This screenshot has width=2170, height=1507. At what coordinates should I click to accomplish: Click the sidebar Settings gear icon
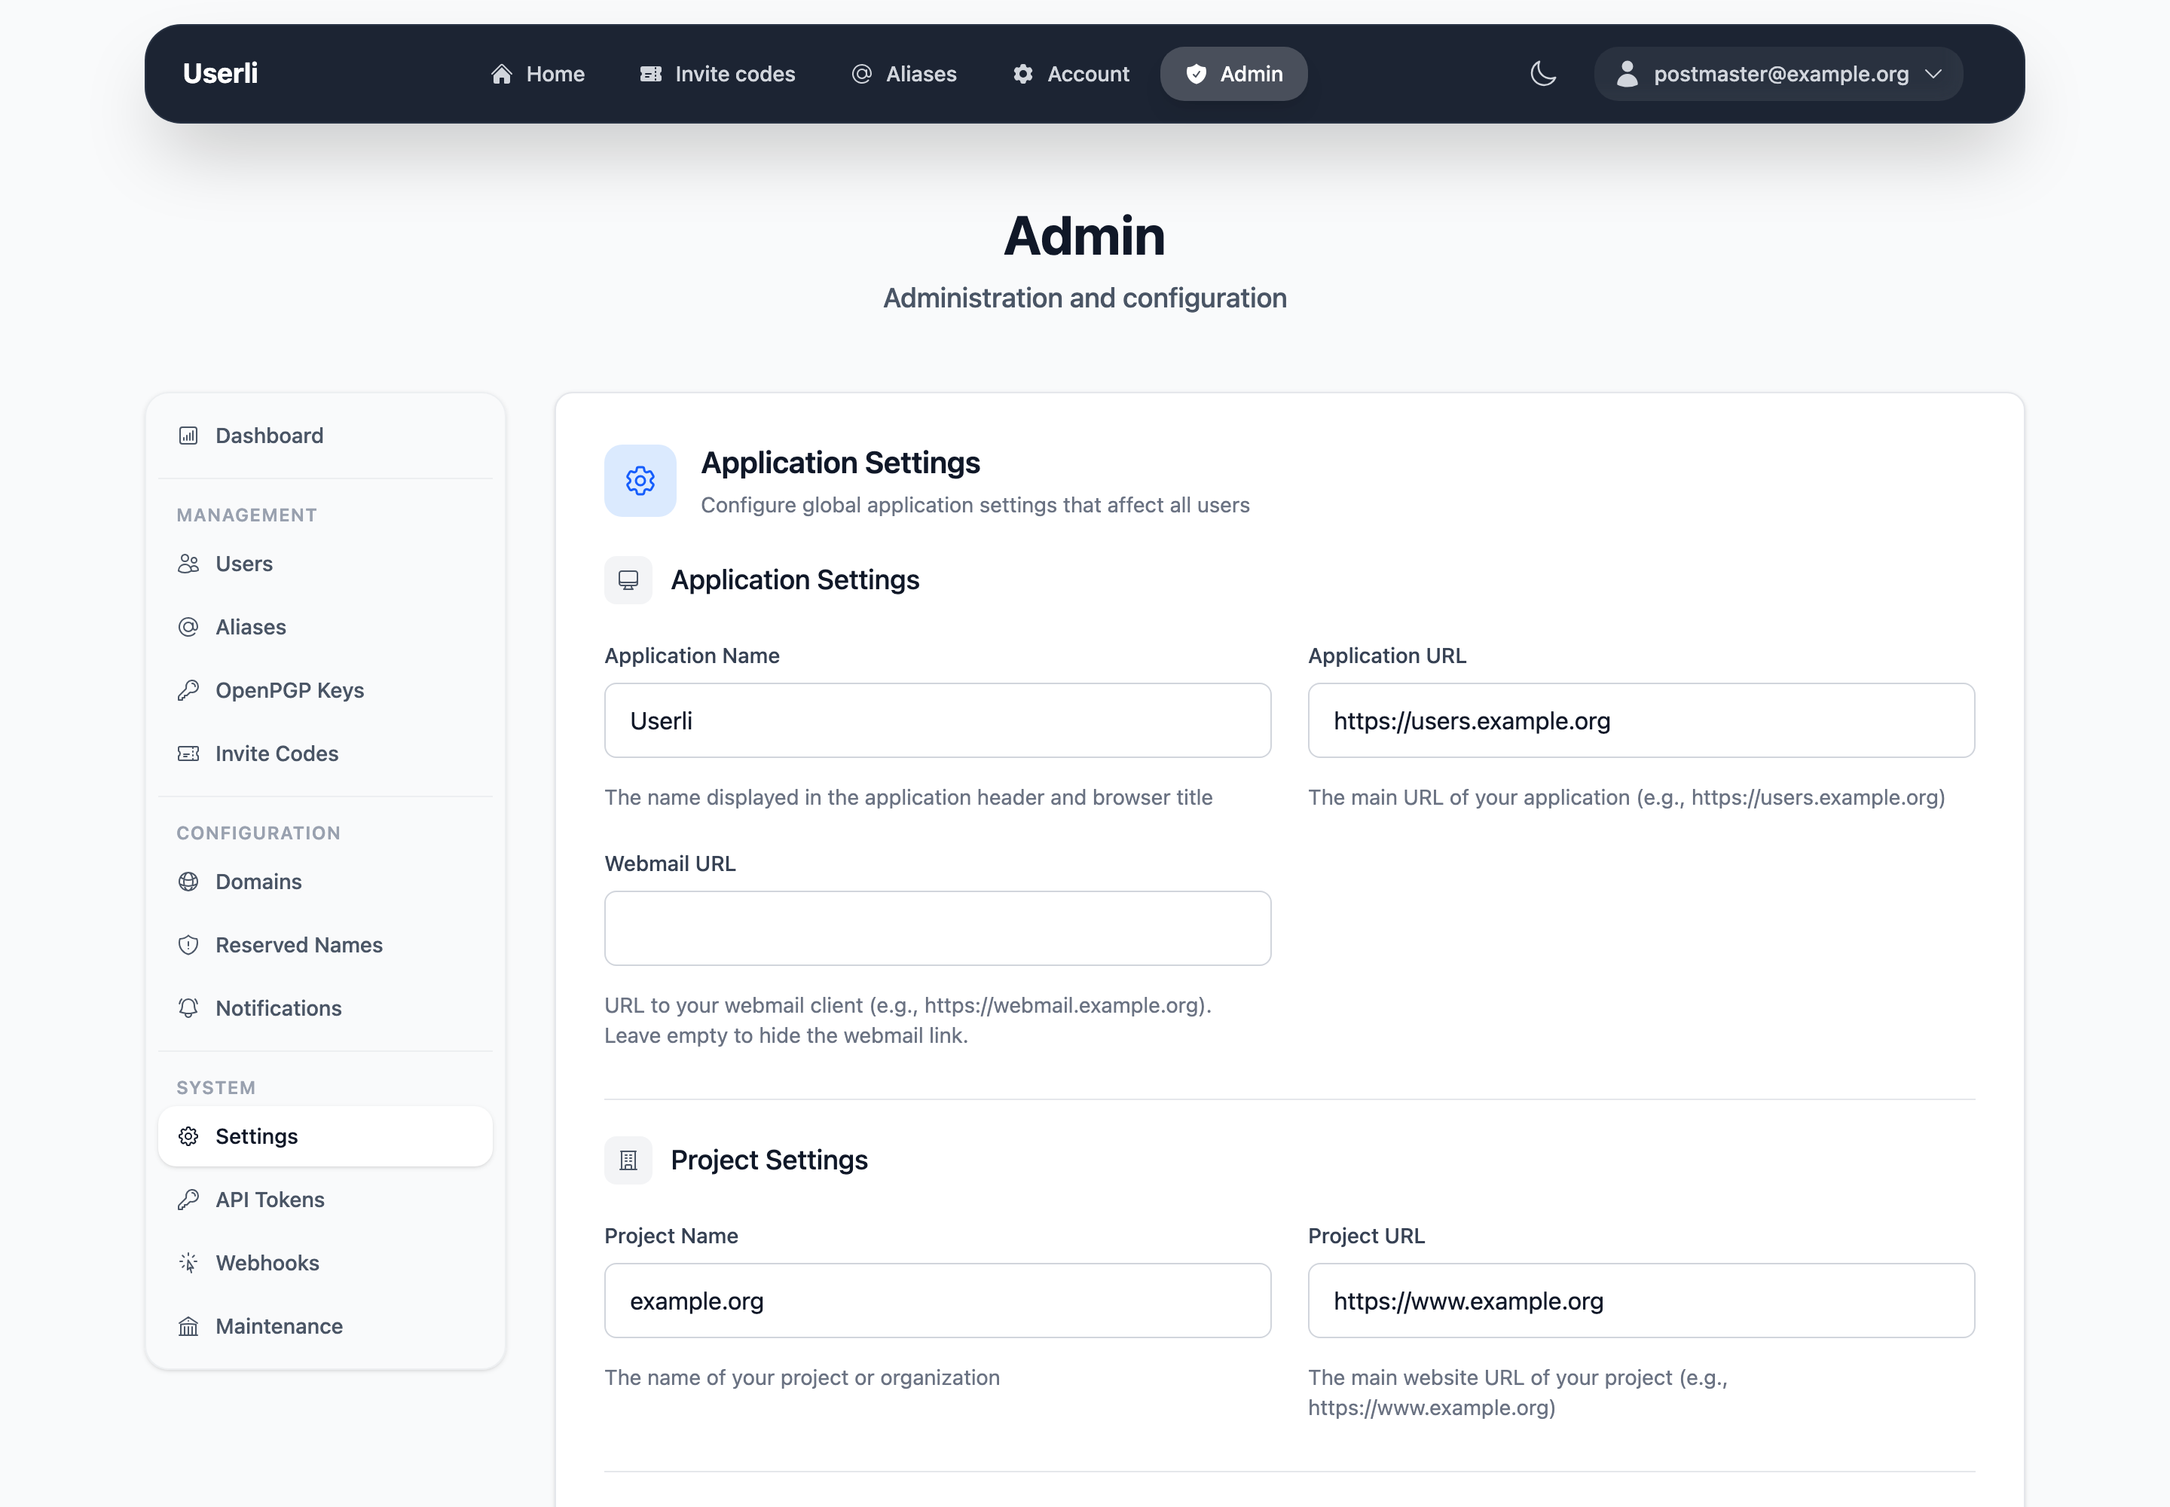[x=189, y=1136]
